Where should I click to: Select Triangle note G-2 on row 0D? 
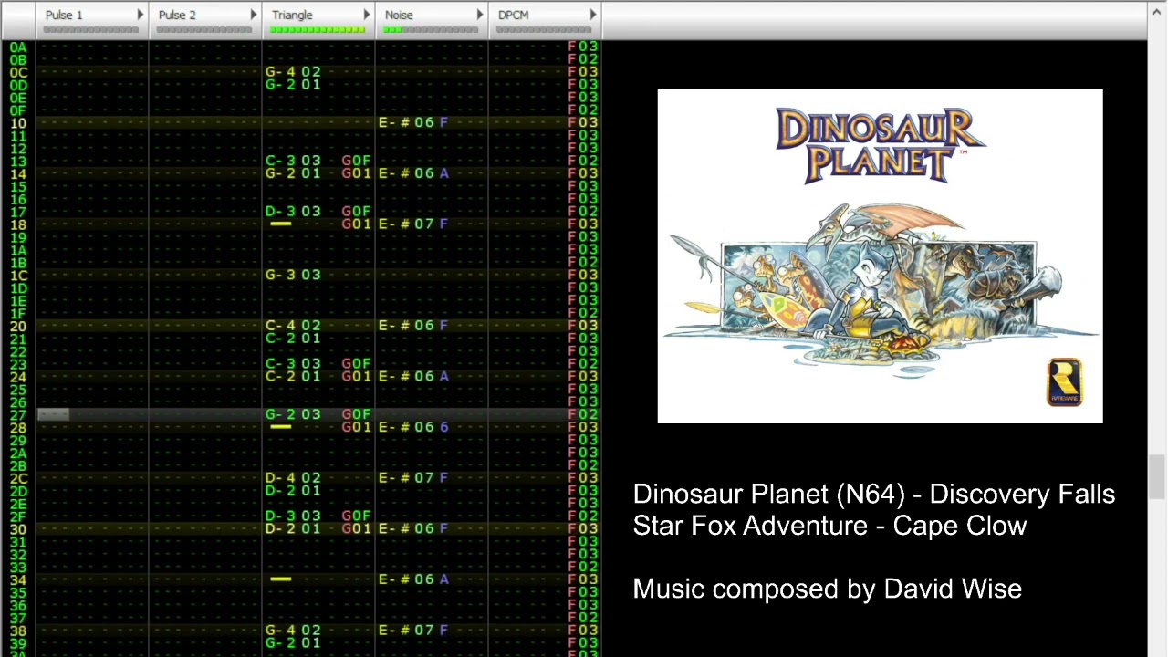click(x=281, y=84)
